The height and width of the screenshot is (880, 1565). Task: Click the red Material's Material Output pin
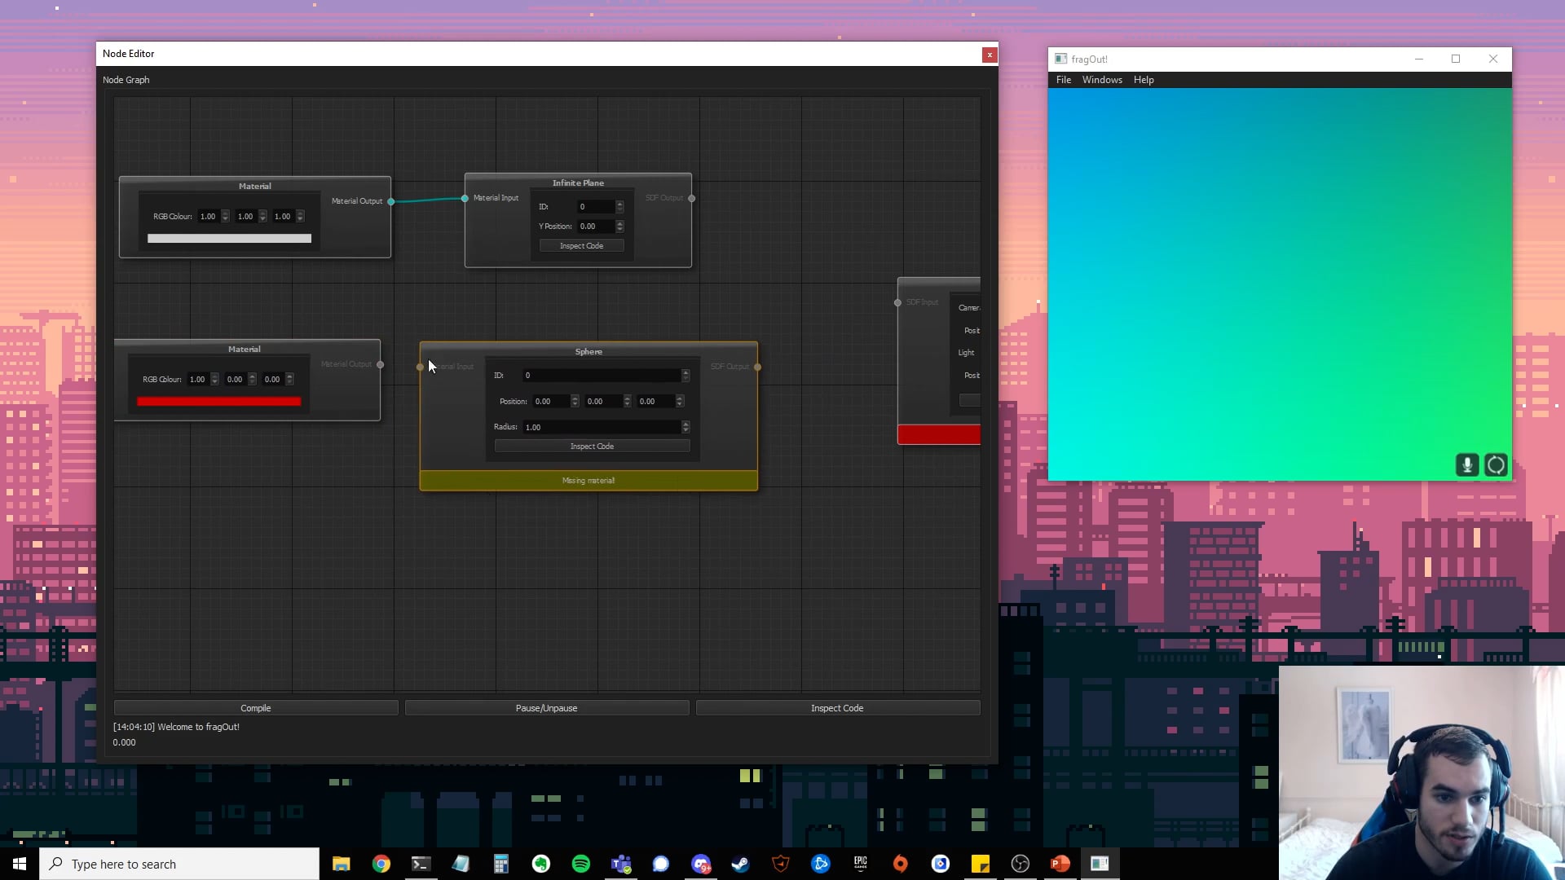pyautogui.click(x=380, y=364)
